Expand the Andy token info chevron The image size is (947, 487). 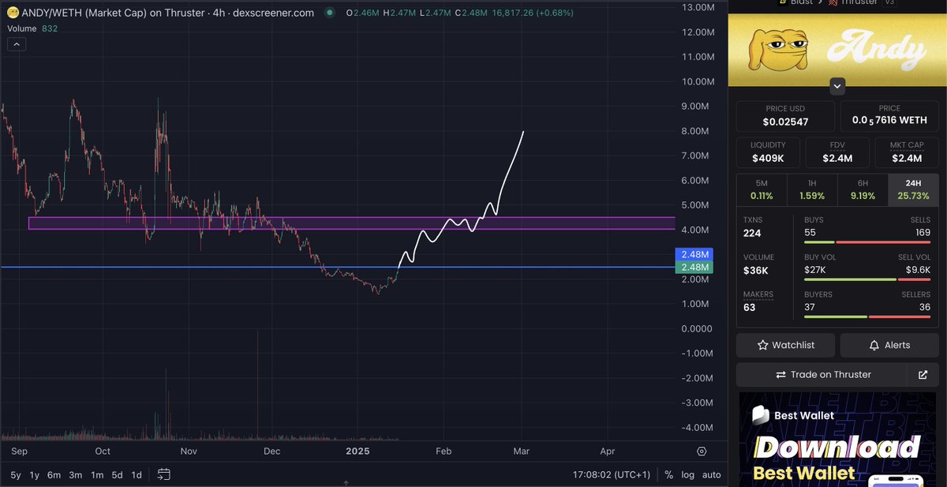pyautogui.click(x=837, y=85)
